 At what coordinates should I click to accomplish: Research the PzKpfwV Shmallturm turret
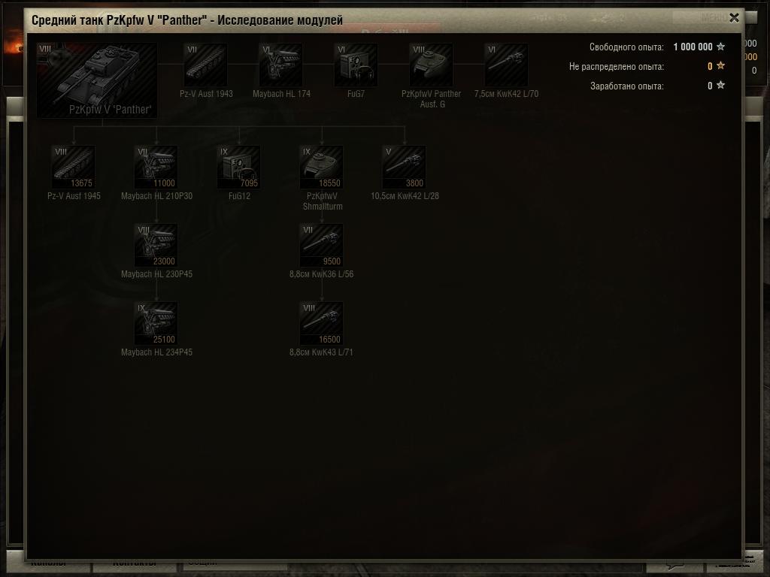click(x=322, y=168)
